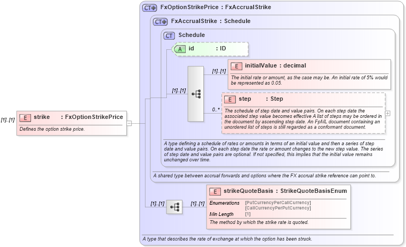Screen dimensions: 406x247
Task: Select the initialValue : decimal element title
Action: 275,66
